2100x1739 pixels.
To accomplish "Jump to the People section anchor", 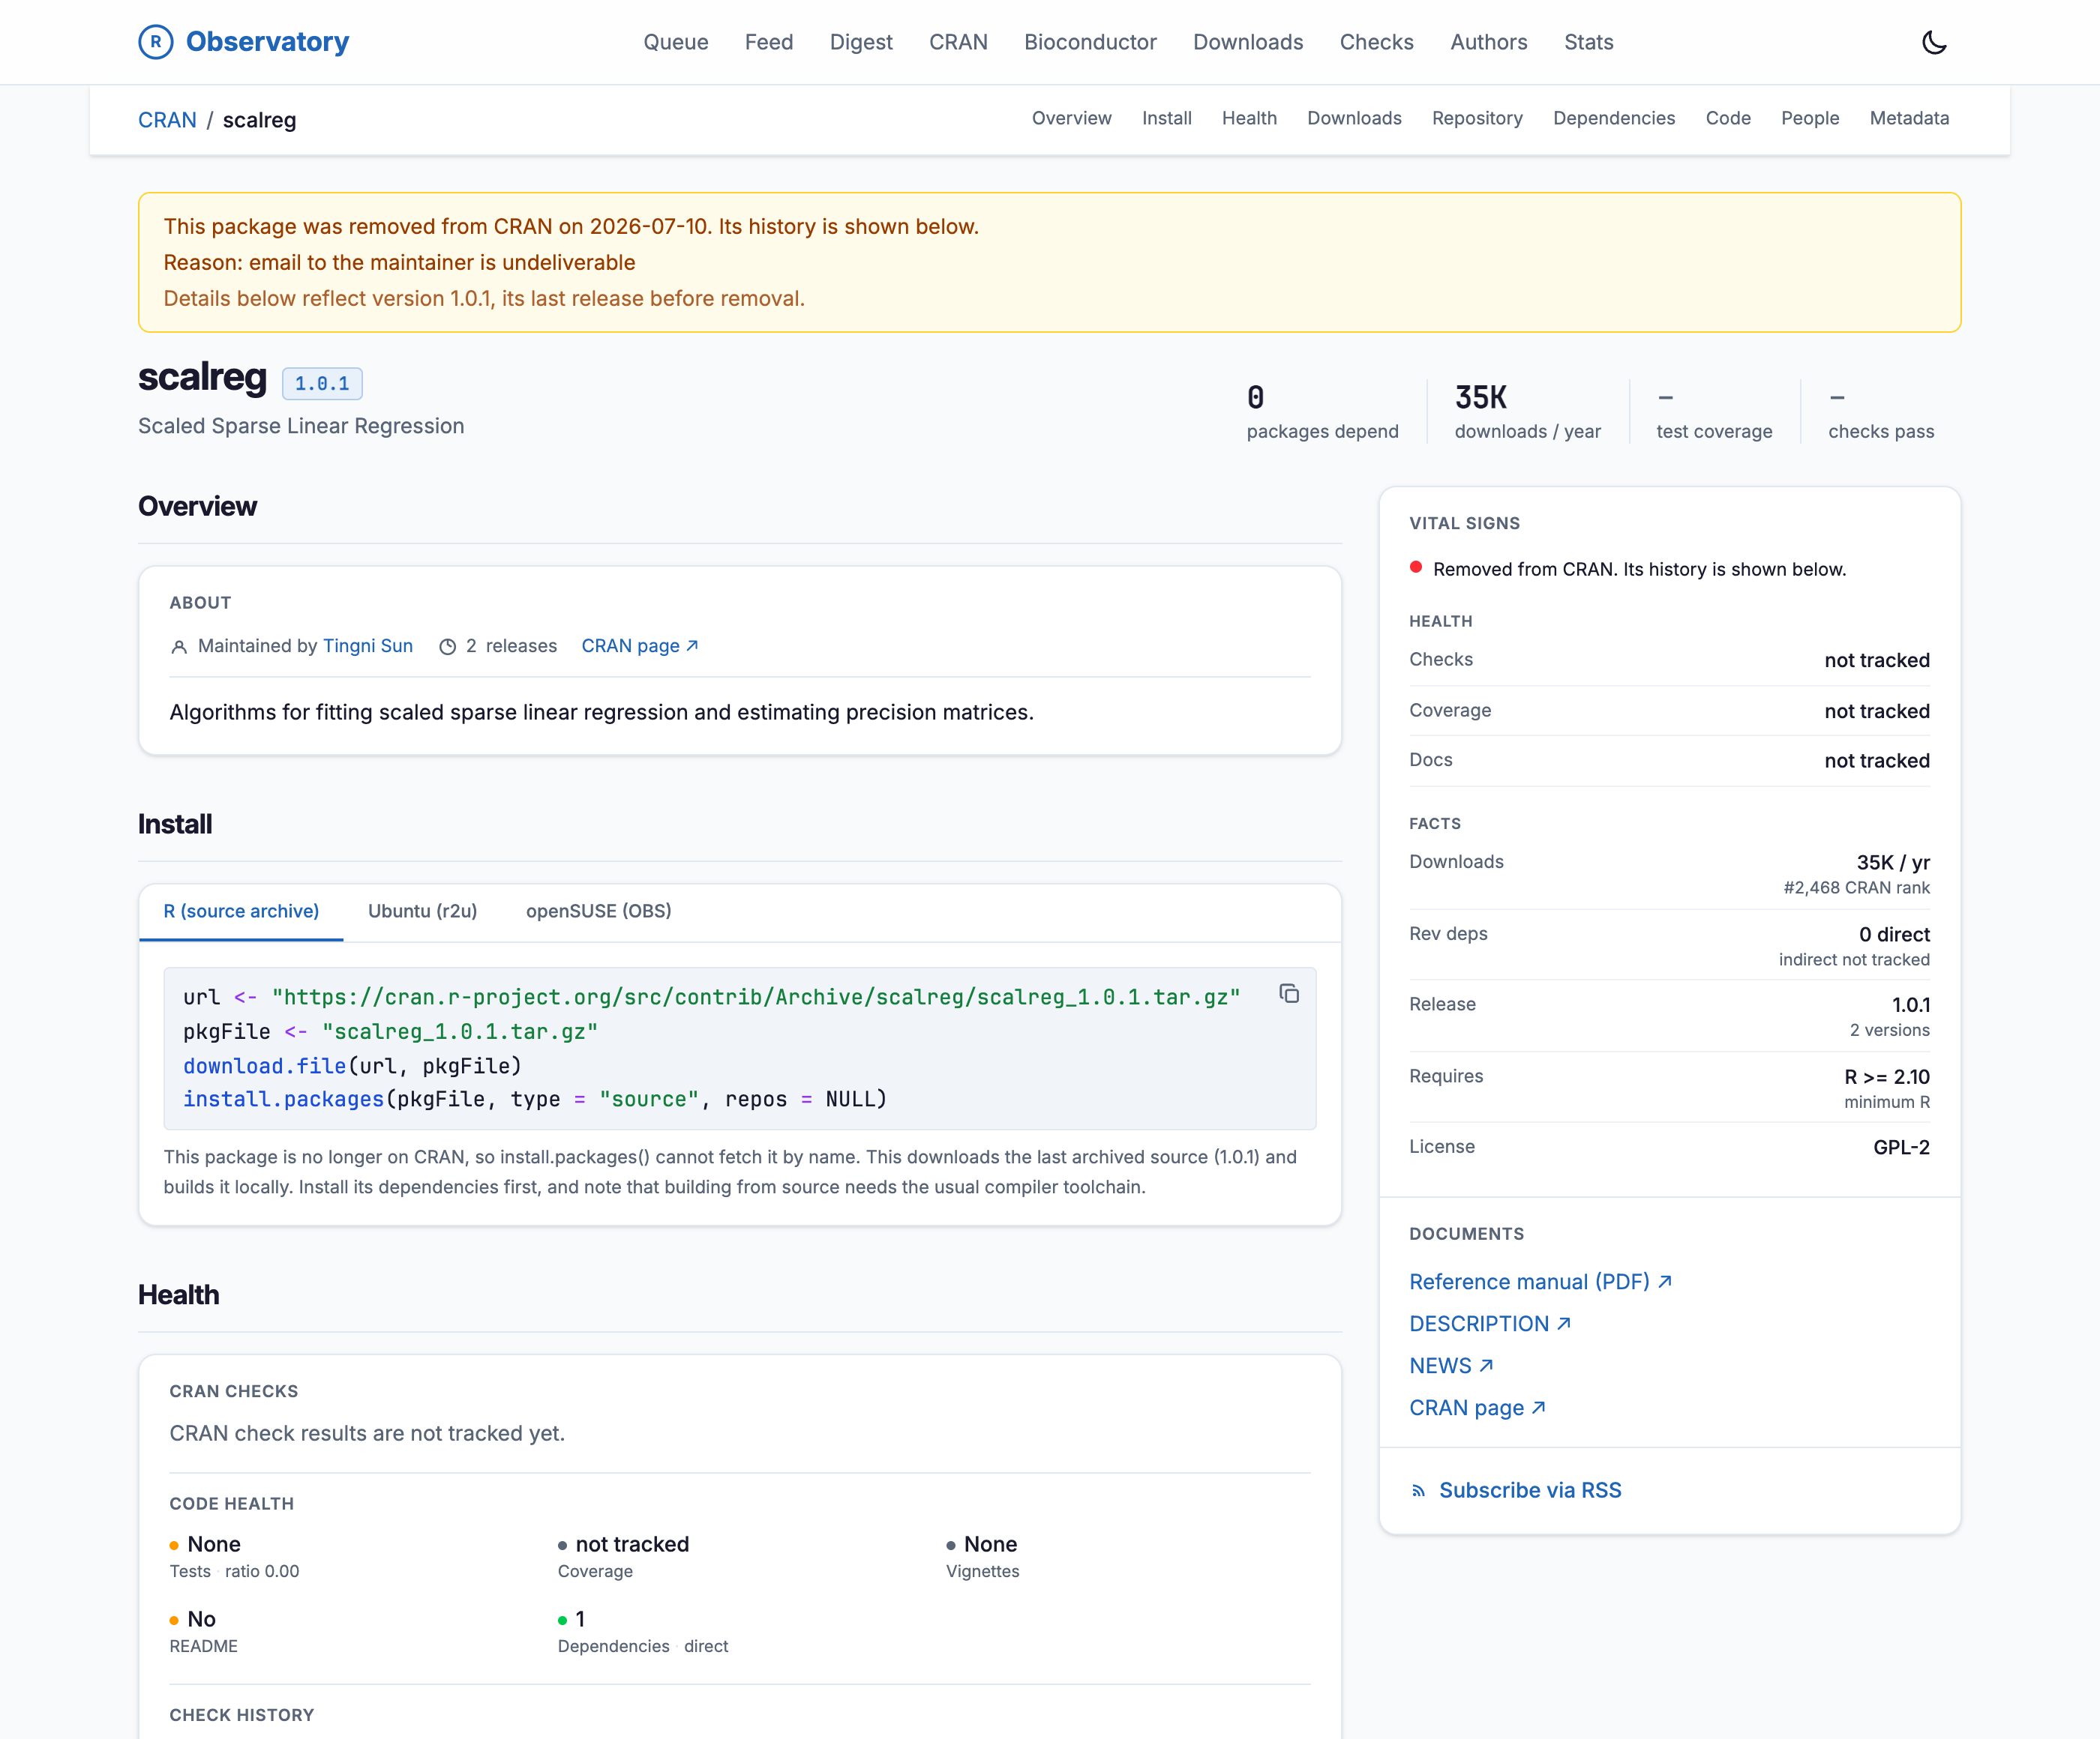I will pyautogui.click(x=1810, y=118).
